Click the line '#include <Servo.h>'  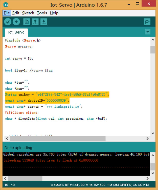pyautogui.click(x=23, y=40)
